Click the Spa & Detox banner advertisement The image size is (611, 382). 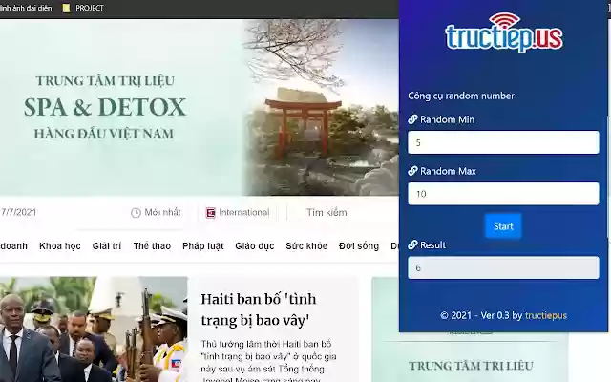click(x=200, y=107)
